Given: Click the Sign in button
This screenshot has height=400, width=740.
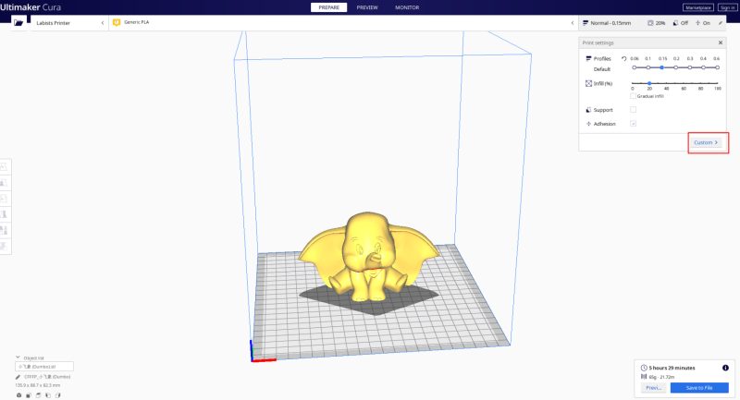Looking at the screenshot, I should click(727, 7).
